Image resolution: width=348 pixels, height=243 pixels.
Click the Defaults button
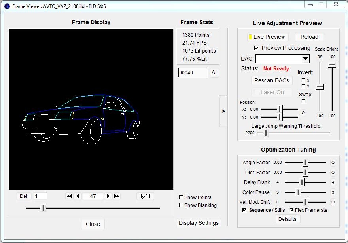(287, 219)
